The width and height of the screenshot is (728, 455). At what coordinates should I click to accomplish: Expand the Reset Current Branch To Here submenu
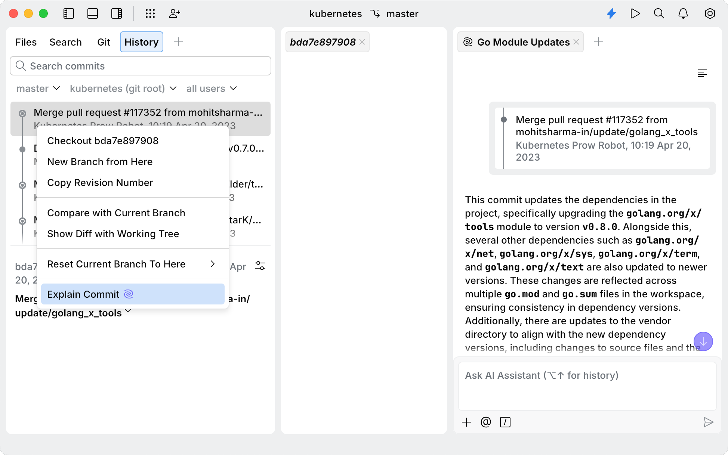133,264
